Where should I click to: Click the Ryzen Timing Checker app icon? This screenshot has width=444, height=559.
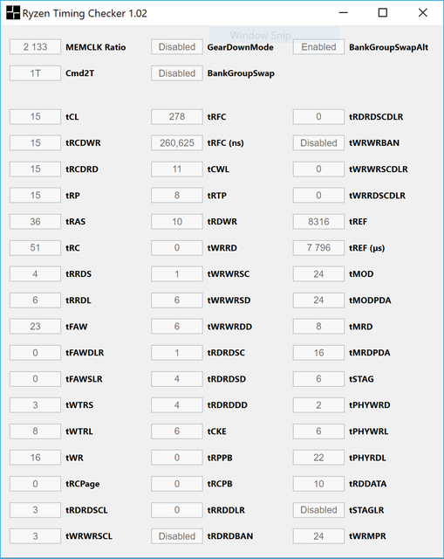point(13,13)
